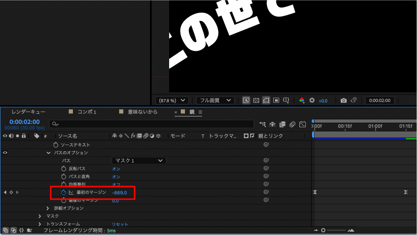This screenshot has width=417, height=235.
Task: Disable the 最初のマージン stopwatch
Action: coord(64,192)
